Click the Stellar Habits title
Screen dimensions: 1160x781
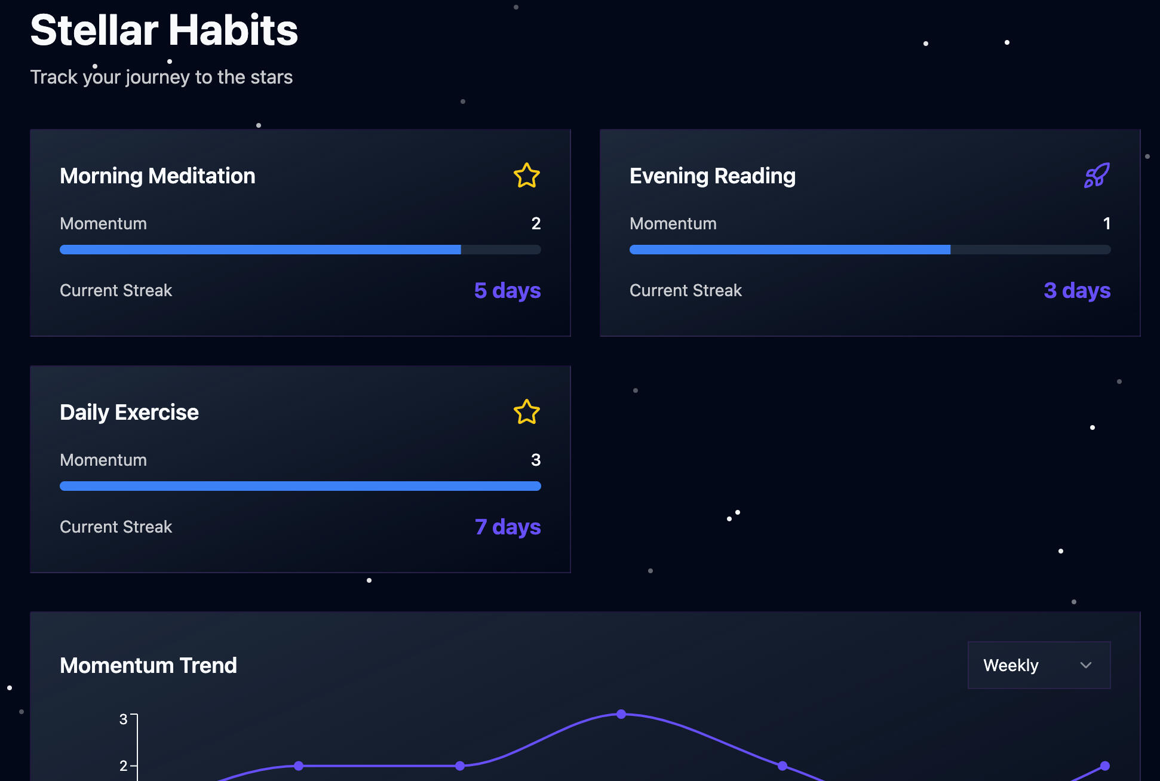coord(164,30)
